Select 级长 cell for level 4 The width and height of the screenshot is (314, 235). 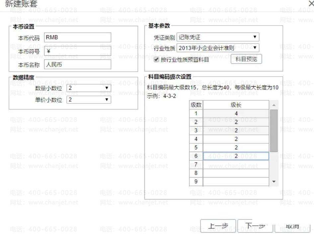[236, 139]
